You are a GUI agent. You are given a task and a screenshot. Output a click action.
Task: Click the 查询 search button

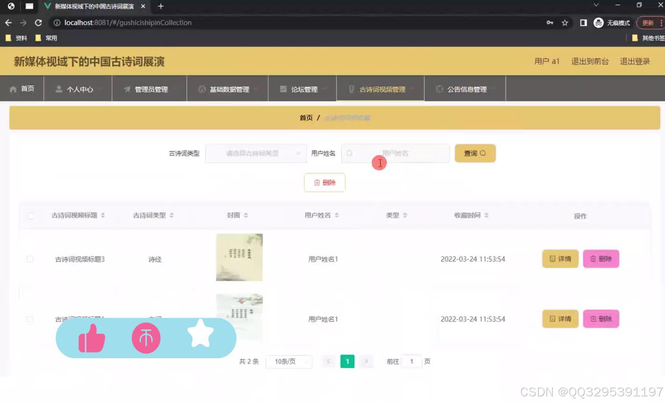tap(475, 153)
